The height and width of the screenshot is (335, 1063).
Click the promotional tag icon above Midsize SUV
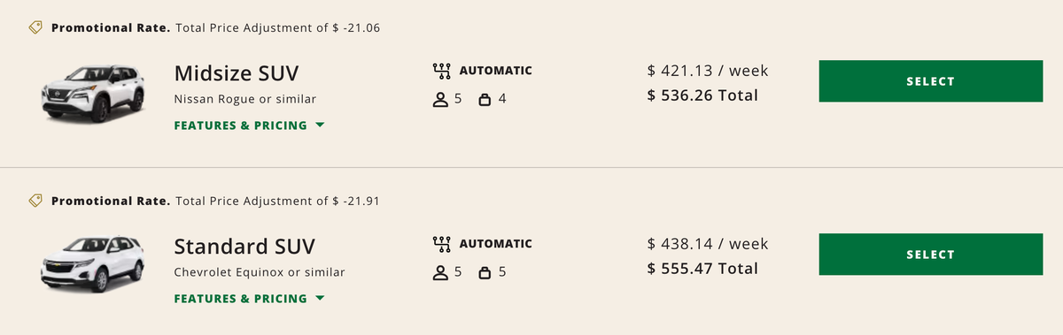(x=35, y=27)
